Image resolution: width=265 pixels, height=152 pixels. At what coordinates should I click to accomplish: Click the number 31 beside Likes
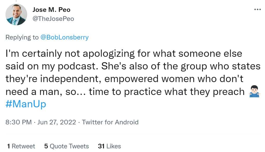pyautogui.click(x=101, y=146)
